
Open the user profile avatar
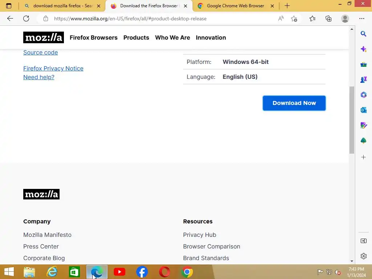click(345, 19)
